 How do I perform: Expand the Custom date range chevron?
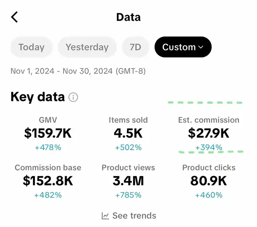(201, 47)
